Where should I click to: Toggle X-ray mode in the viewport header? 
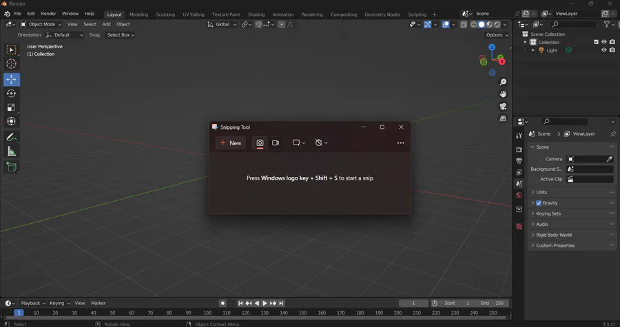(x=464, y=25)
